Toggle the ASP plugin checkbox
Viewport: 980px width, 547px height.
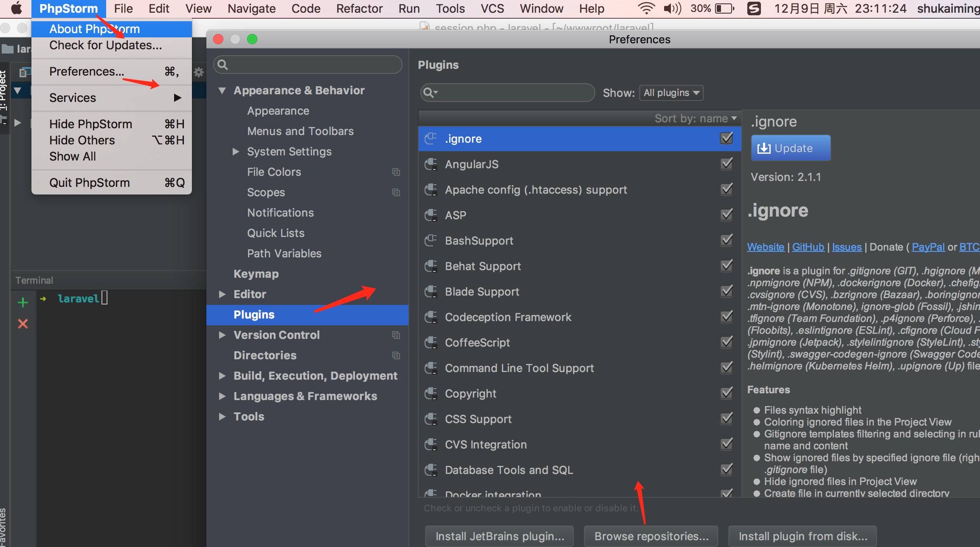726,214
